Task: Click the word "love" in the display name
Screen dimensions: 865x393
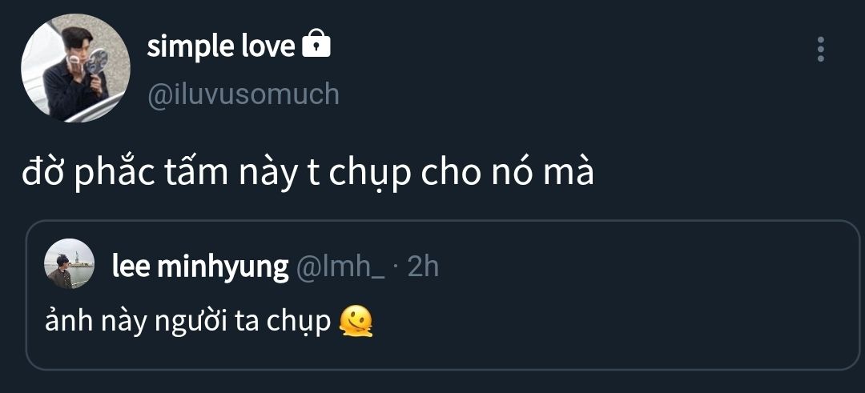Action: (268, 46)
